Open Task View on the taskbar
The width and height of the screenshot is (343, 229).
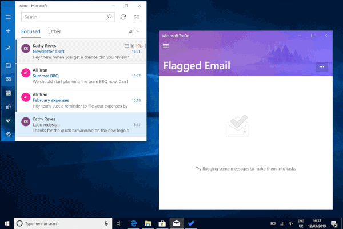click(x=119, y=223)
